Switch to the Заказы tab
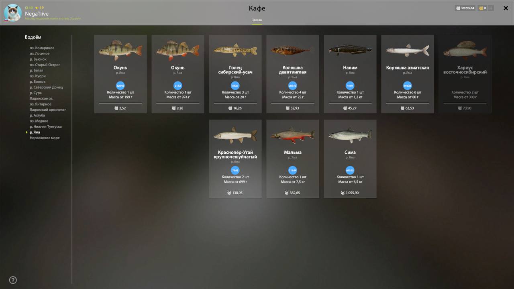This screenshot has height=289, width=514. point(257,20)
